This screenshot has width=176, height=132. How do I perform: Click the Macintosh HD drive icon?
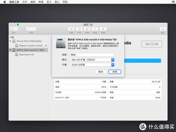pyautogui.click(x=17, y=55)
